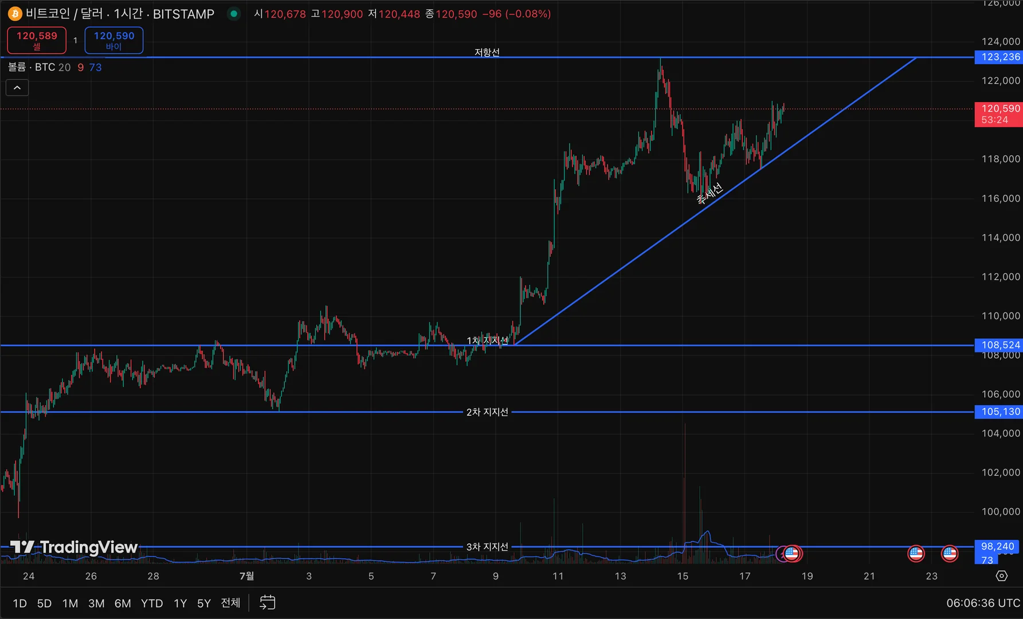The image size is (1023, 619).
Task: Click the green market status dot
Action: 234,14
